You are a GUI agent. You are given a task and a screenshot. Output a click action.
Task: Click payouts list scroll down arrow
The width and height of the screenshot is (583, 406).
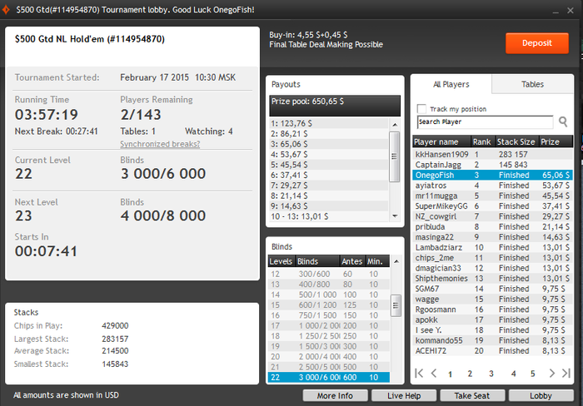395,215
